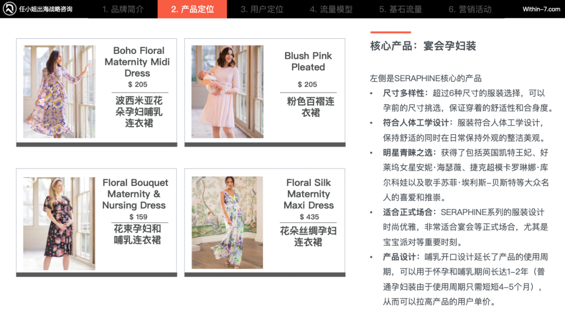Click the Boho Floral Maternity Midi Dress title
This screenshot has width=565, height=318.
pos(137,62)
